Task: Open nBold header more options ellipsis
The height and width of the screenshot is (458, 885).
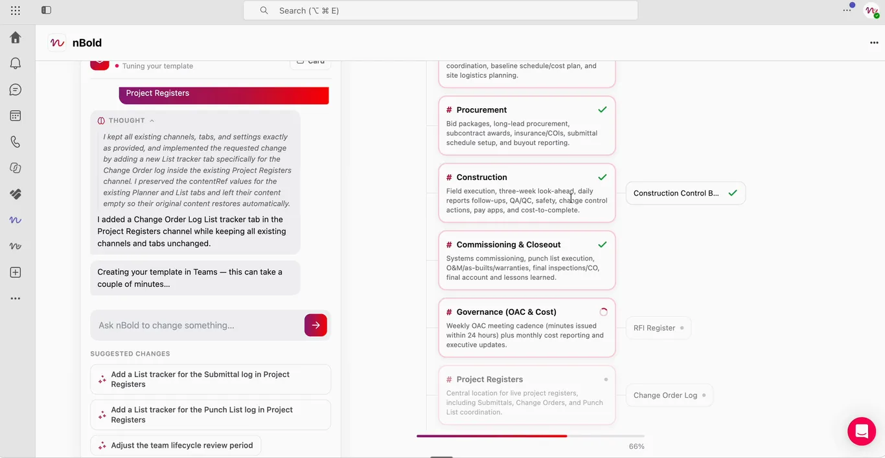Action: click(874, 43)
